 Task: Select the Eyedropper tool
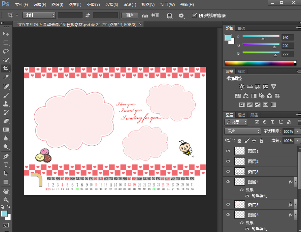click(6, 77)
